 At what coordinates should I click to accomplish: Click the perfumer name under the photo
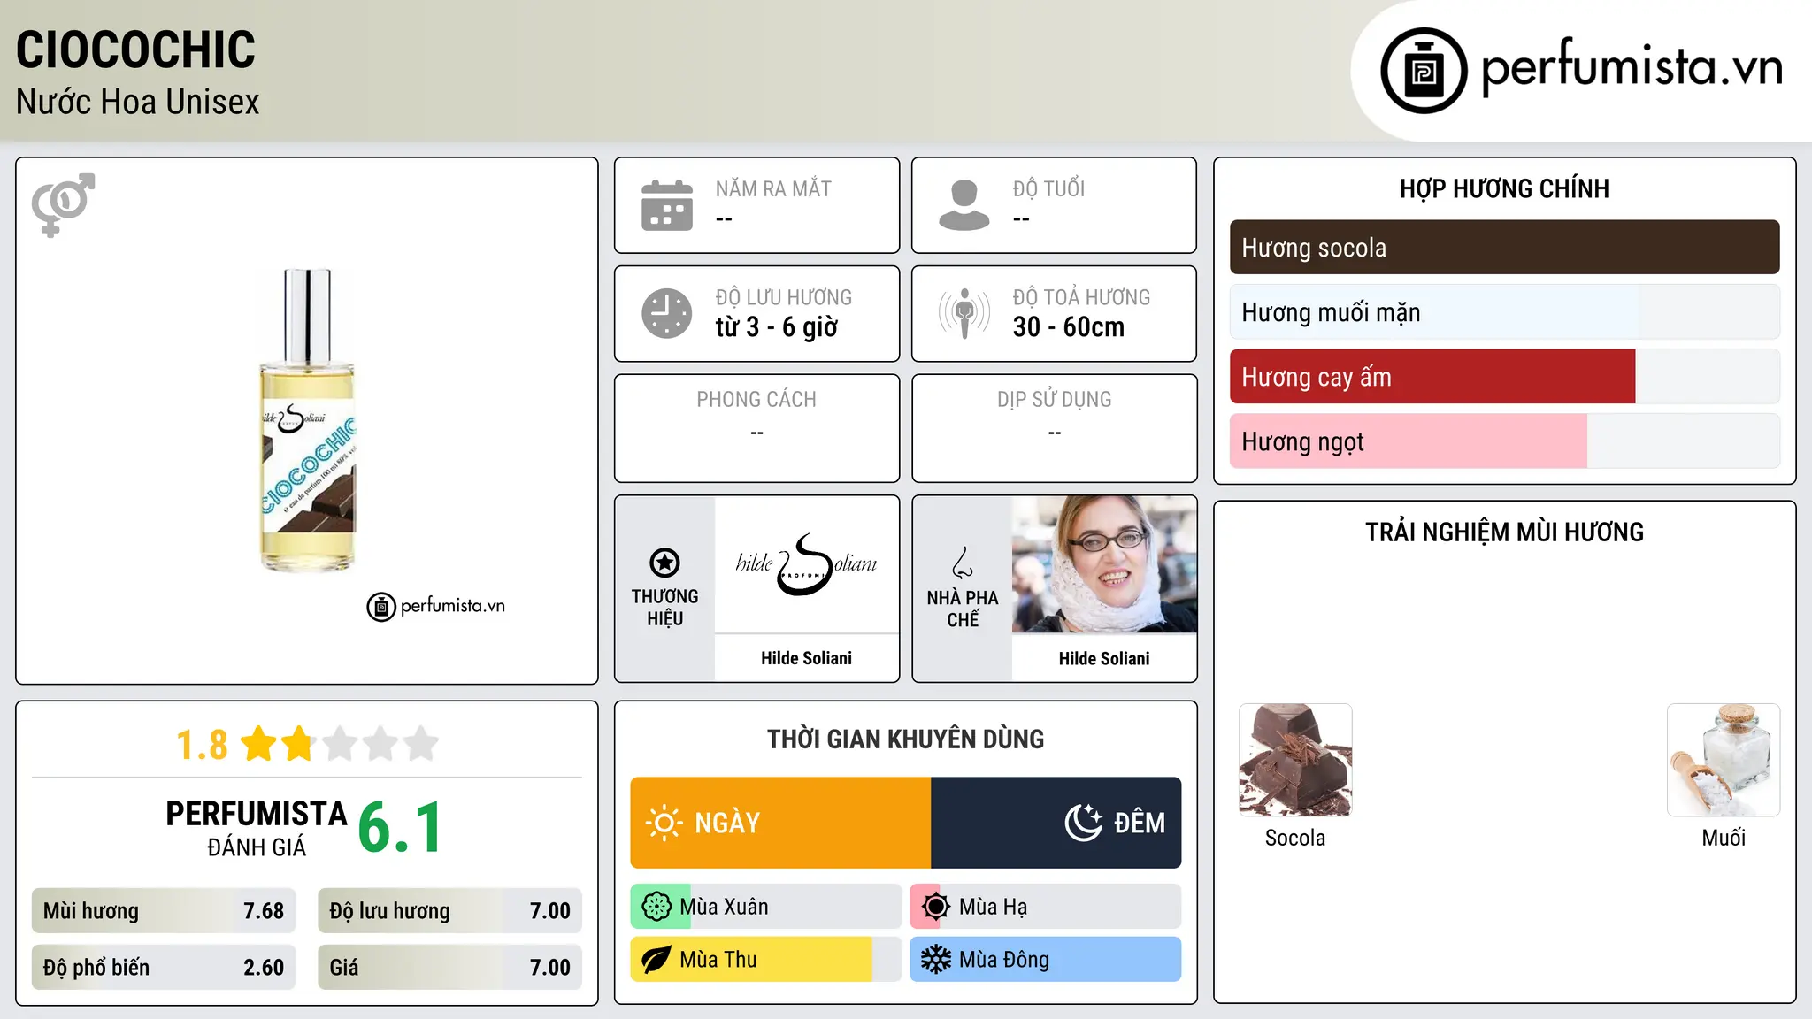1104,658
